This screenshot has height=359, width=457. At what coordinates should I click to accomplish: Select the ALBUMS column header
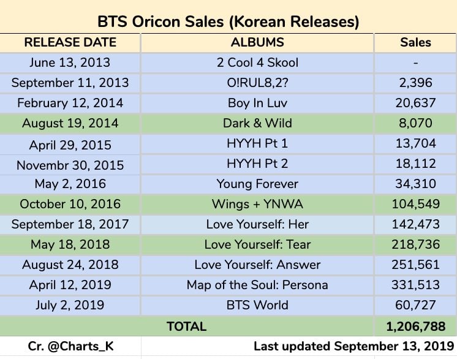click(257, 42)
